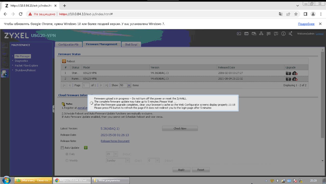The width and height of the screenshot is (326, 184).
Task: Open a new Chrome tab
Action: click(64, 6)
